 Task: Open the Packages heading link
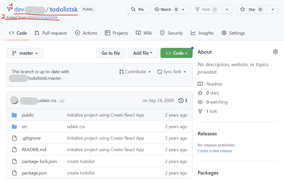pyautogui.click(x=208, y=173)
